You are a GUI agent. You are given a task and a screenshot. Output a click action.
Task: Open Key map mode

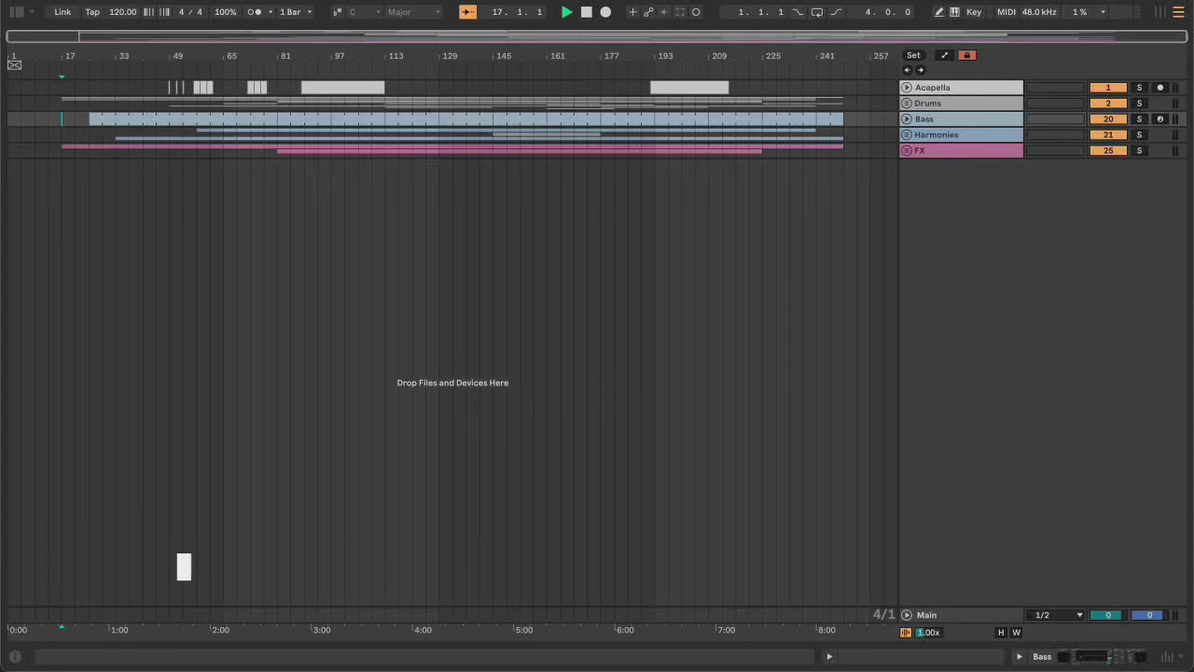pos(974,12)
